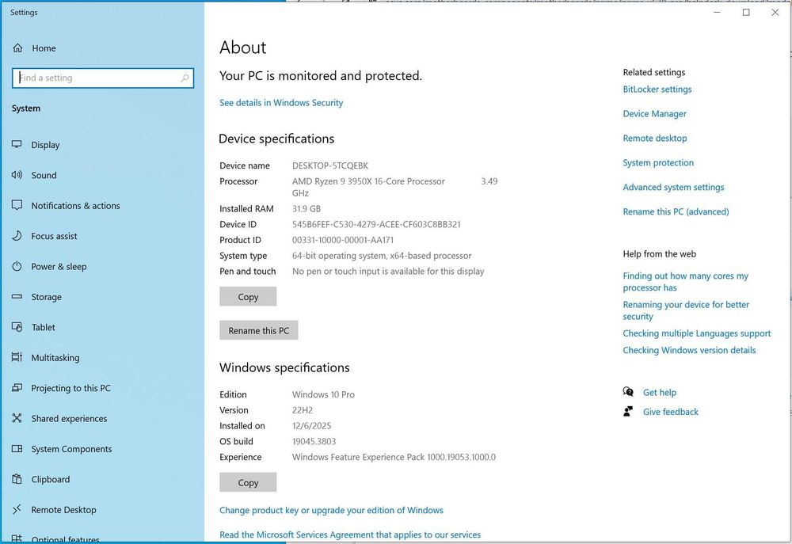Open Checking Windows version details link

(689, 350)
